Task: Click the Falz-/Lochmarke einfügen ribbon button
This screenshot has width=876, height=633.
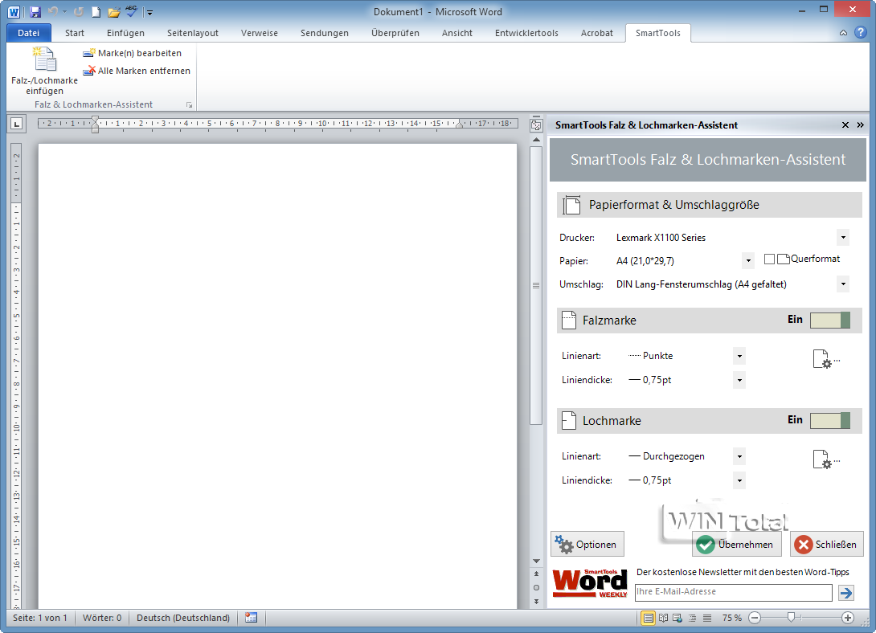Action: pos(45,71)
